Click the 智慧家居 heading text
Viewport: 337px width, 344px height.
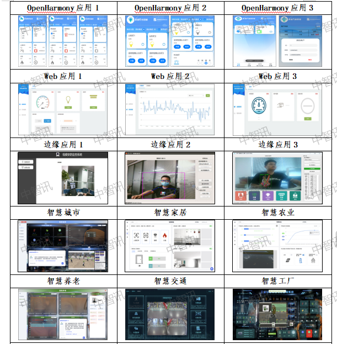(x=170, y=212)
